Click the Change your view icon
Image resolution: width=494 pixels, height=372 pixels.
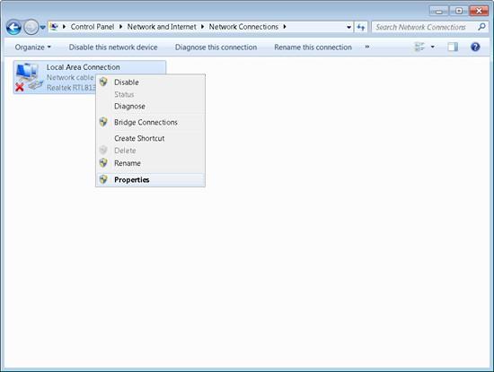click(x=419, y=48)
